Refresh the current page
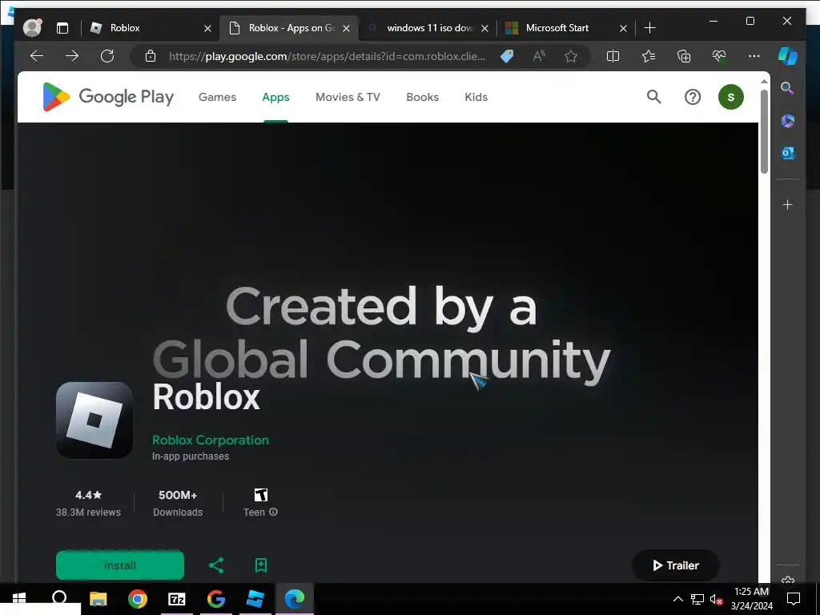 pos(107,56)
